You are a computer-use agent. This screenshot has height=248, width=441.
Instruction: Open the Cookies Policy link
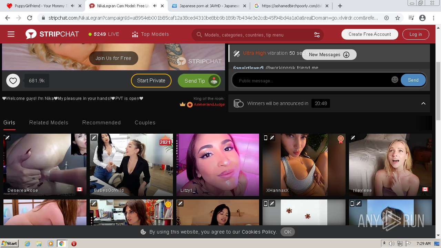point(259,232)
